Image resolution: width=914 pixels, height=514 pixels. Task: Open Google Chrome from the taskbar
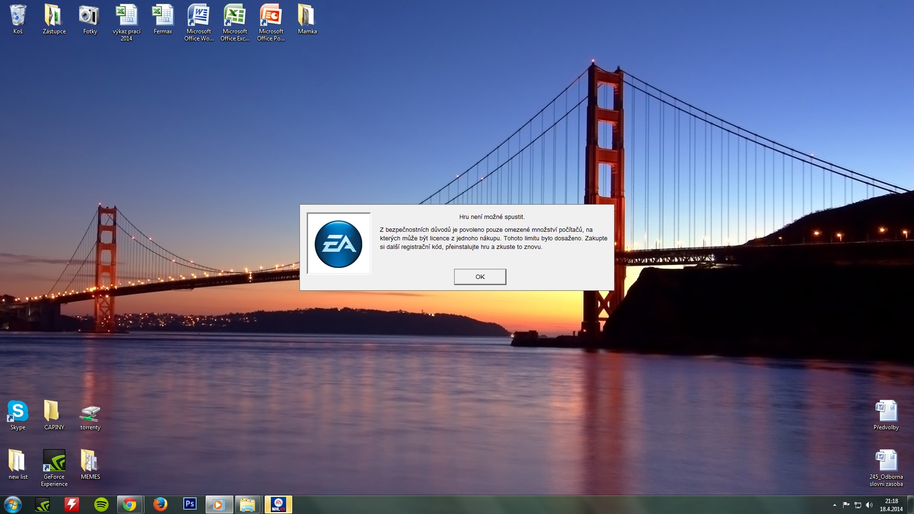[129, 504]
